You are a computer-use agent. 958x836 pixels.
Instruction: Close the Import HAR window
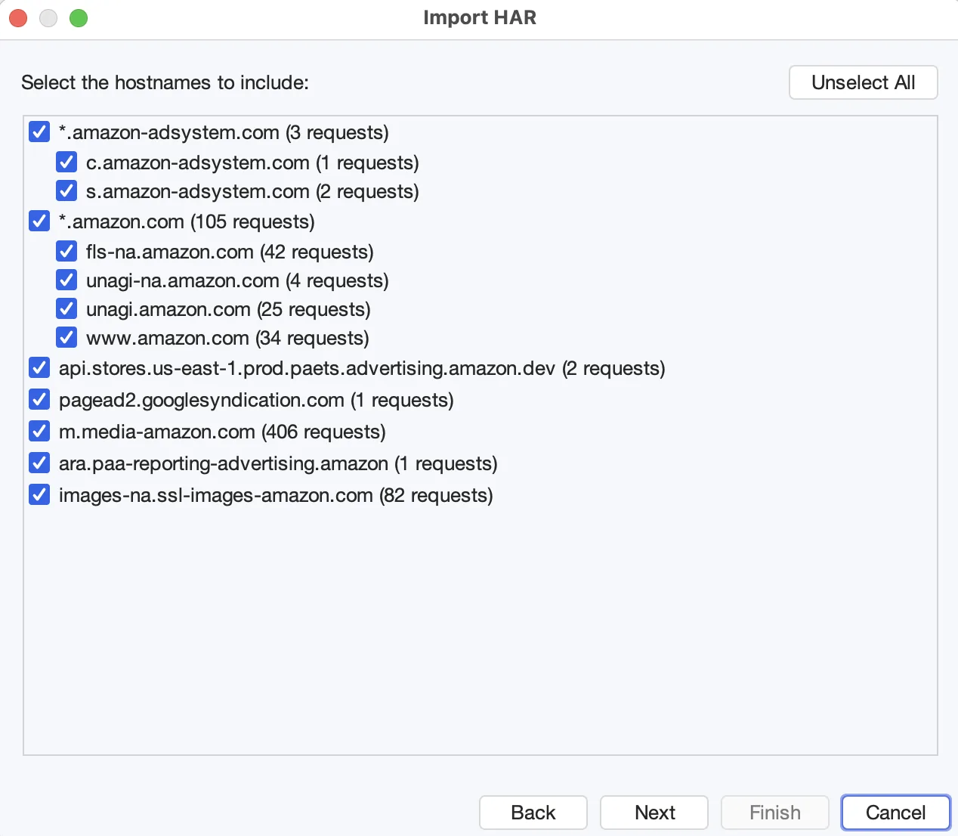(x=18, y=18)
